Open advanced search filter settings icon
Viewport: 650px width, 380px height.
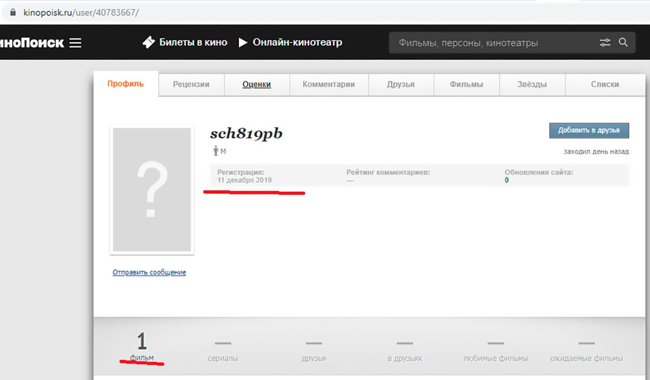605,43
